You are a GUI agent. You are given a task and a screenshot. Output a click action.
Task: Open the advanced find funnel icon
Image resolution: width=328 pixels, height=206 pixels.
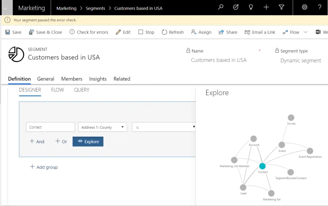pyautogui.click(x=282, y=7)
